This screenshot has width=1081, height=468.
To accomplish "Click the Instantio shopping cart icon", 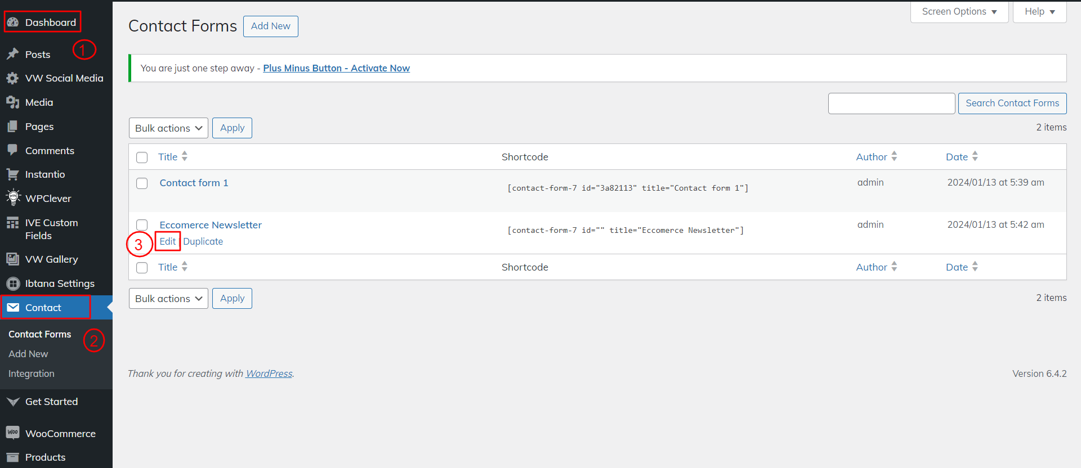I will 13,174.
